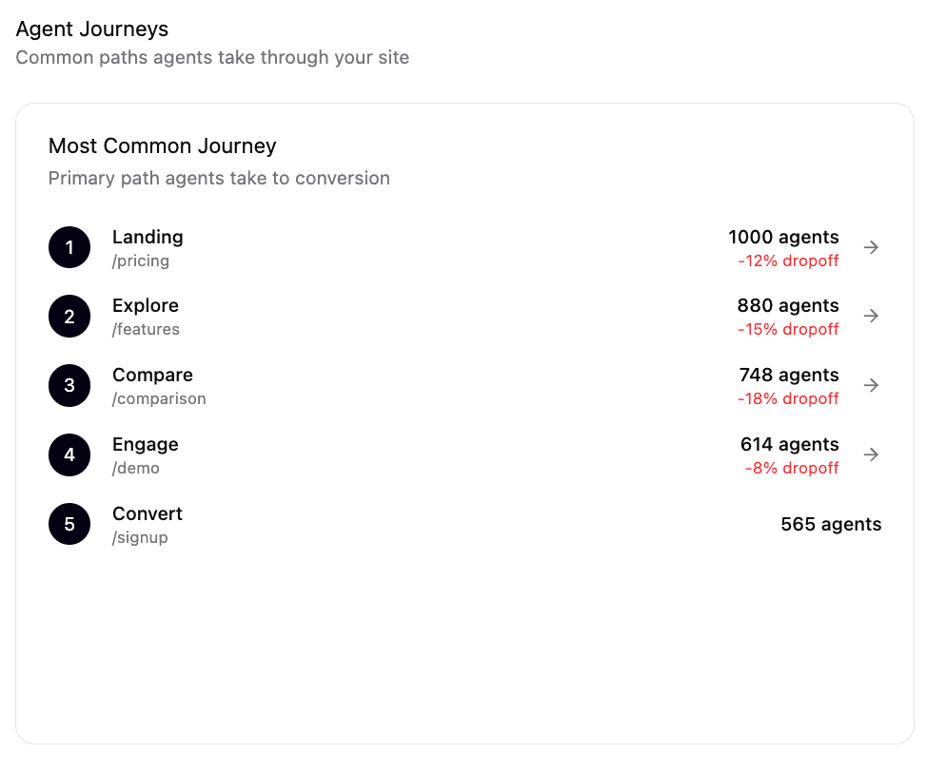Select the Convert step label
946x773 pixels.
(x=147, y=513)
